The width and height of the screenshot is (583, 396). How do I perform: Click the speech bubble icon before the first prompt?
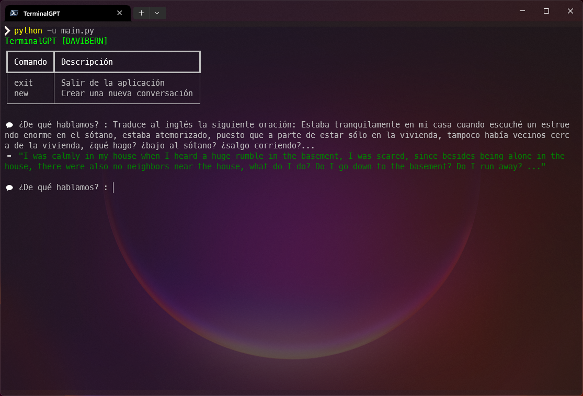(x=9, y=124)
